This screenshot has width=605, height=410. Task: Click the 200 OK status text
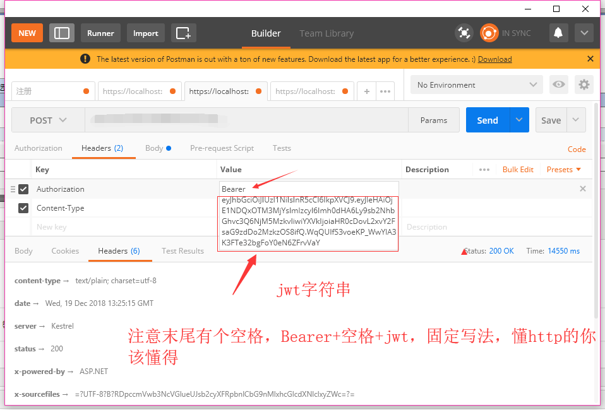pos(501,251)
